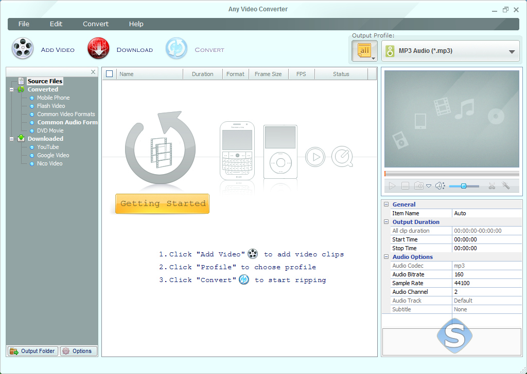The image size is (527, 374).
Task: Click the video preview area
Action: pyautogui.click(x=452, y=119)
